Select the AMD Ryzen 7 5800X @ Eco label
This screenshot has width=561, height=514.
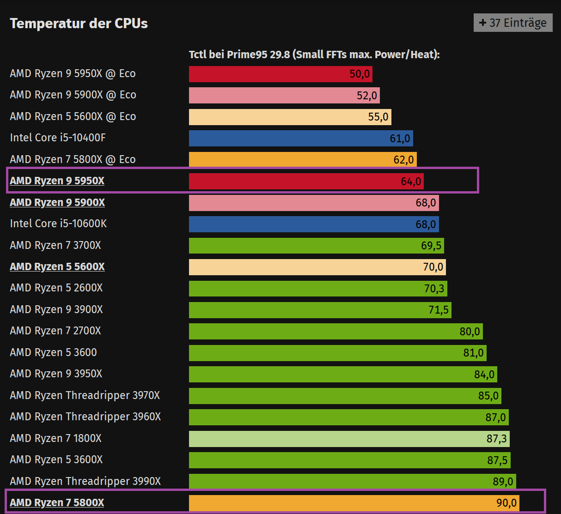pyautogui.click(x=73, y=159)
